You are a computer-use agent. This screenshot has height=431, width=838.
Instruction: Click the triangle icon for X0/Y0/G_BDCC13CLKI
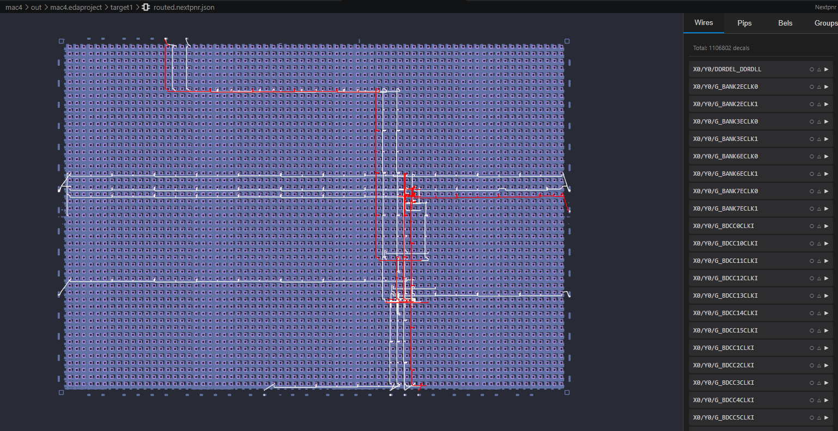[819, 295]
